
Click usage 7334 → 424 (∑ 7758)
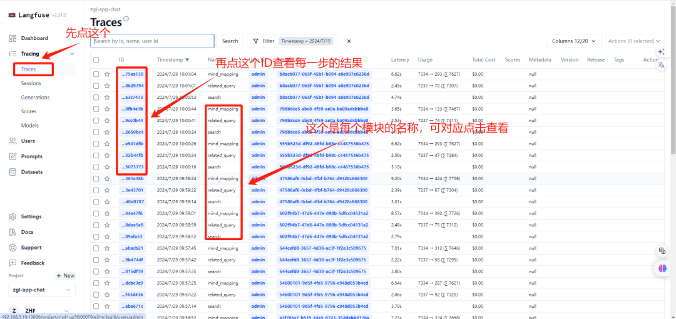[x=439, y=178]
